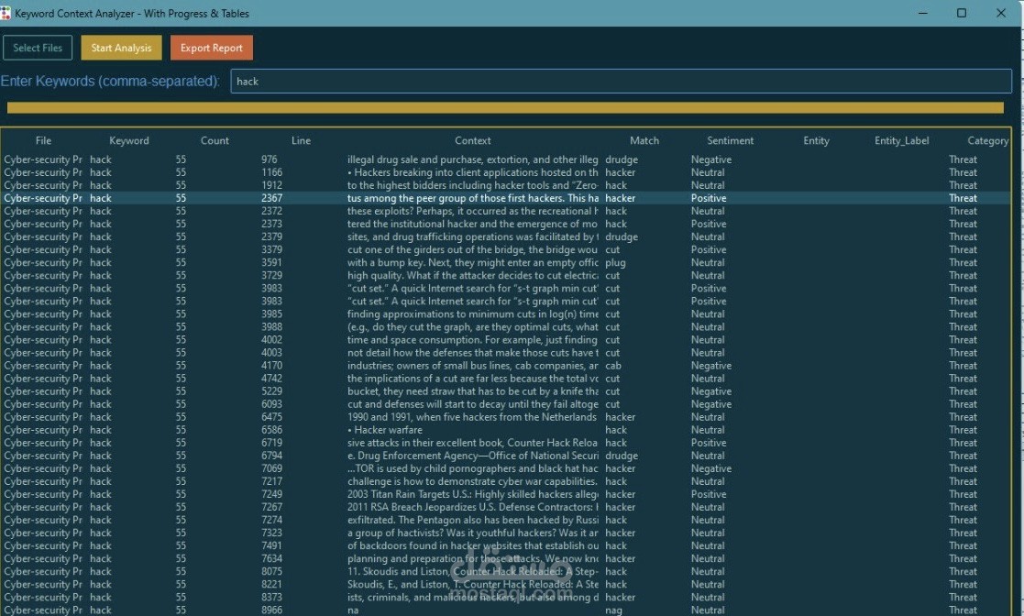Screen dimensions: 1024x616
Task: Click line number '2373' in the table
Action: (x=271, y=224)
